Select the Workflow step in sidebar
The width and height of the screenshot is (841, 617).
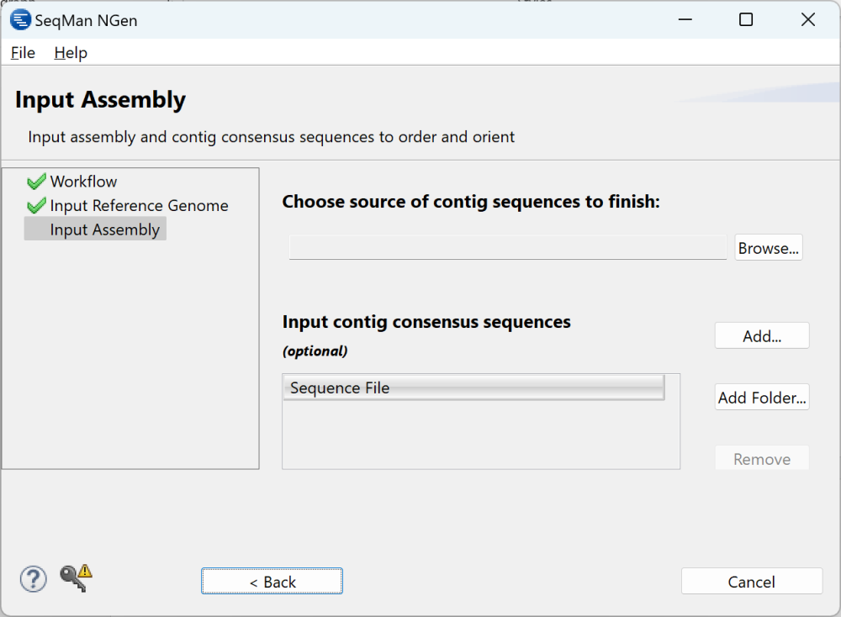click(x=83, y=182)
